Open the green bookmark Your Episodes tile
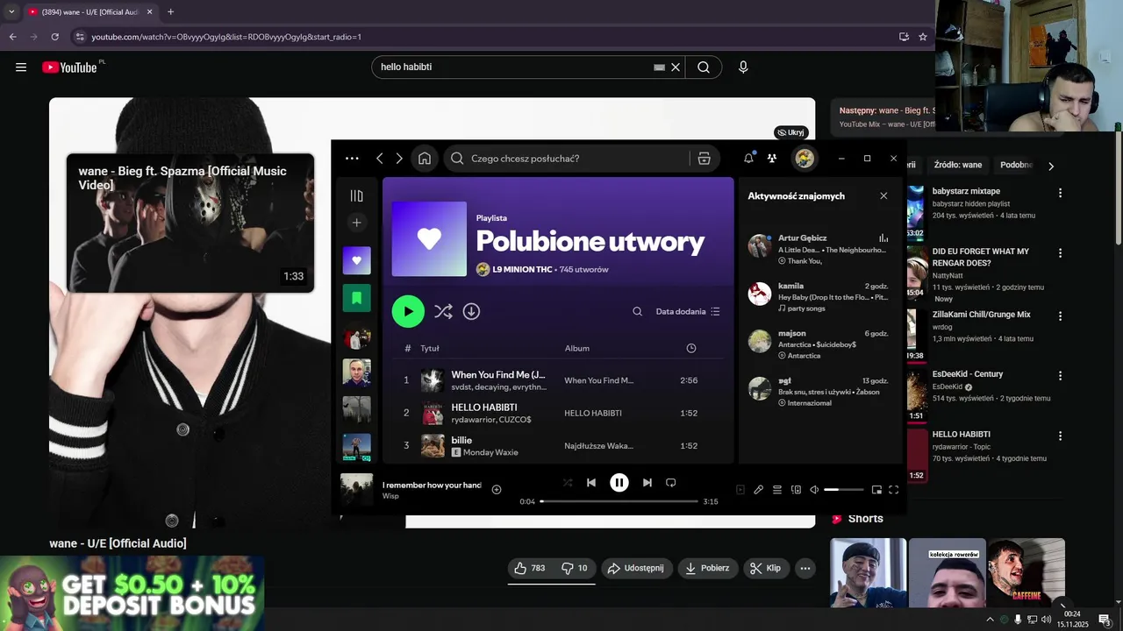 pyautogui.click(x=356, y=298)
